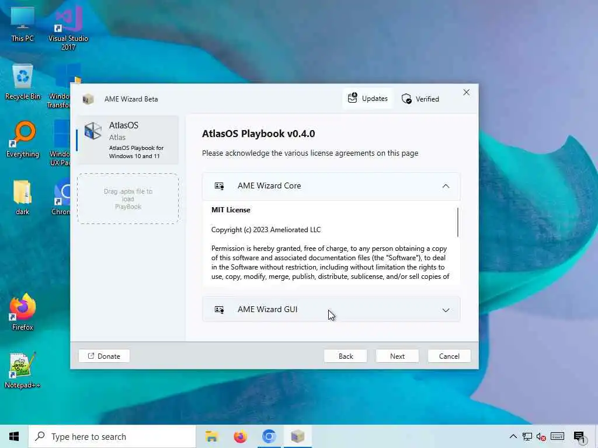This screenshot has height=448, width=598.
Task: Select the Firefox desktop shortcut
Action: click(23, 312)
